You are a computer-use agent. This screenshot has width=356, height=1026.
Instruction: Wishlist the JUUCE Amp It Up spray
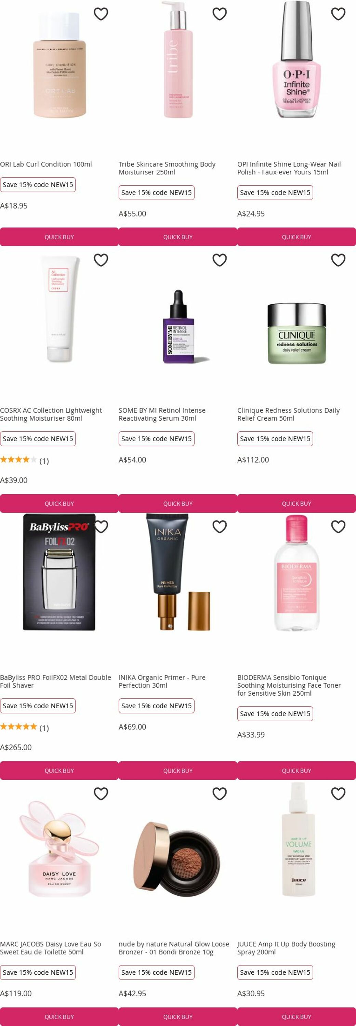tap(338, 793)
